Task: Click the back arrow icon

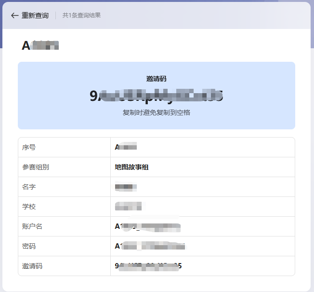Action: pos(14,15)
